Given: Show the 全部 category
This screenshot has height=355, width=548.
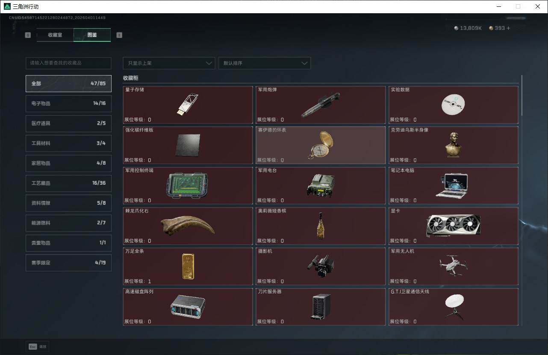Looking at the screenshot, I should (x=68, y=84).
